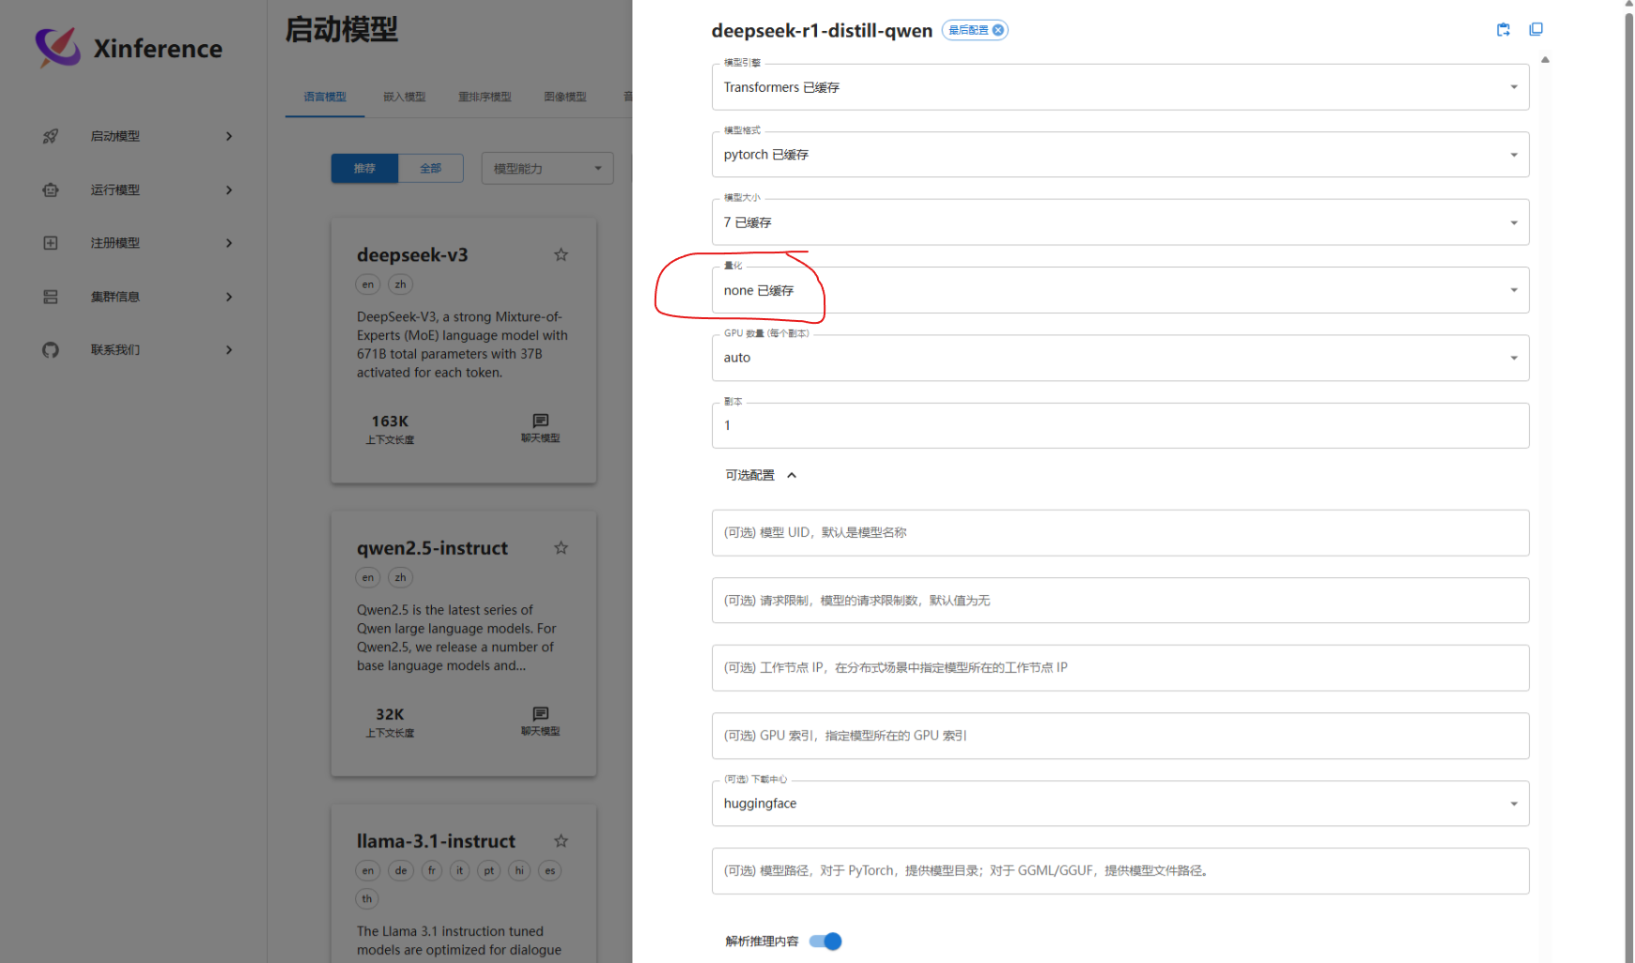Image resolution: width=1635 pixels, height=963 pixels.
Task: Click the plus-box icon beside 注册模型
Action: pyautogui.click(x=51, y=243)
